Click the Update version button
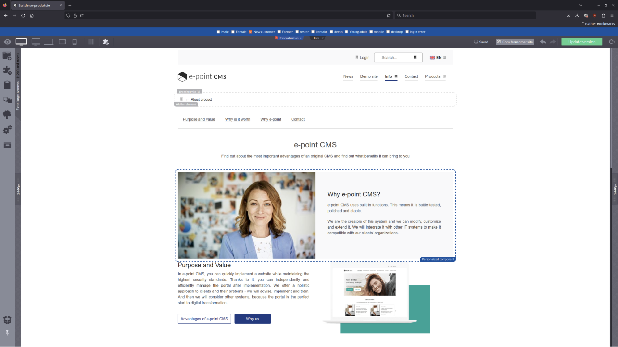618x347 pixels. (x=582, y=42)
